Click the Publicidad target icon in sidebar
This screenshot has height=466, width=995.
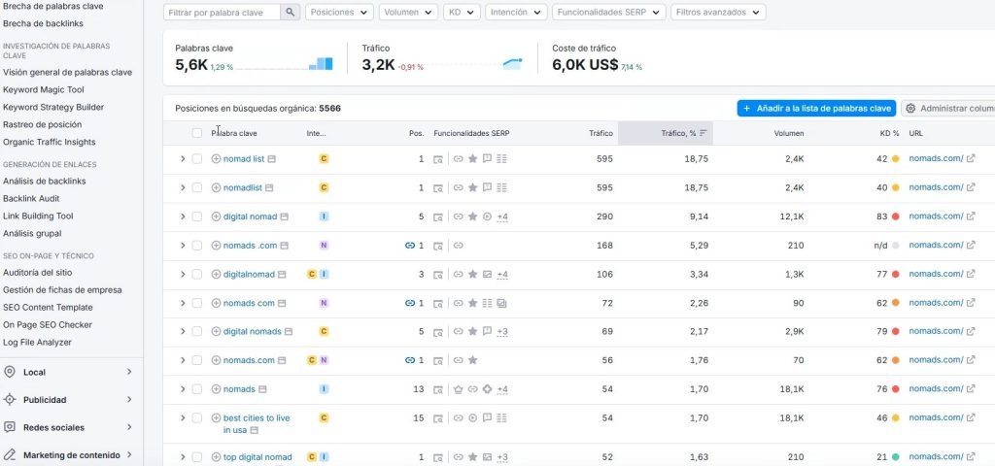[x=10, y=399]
